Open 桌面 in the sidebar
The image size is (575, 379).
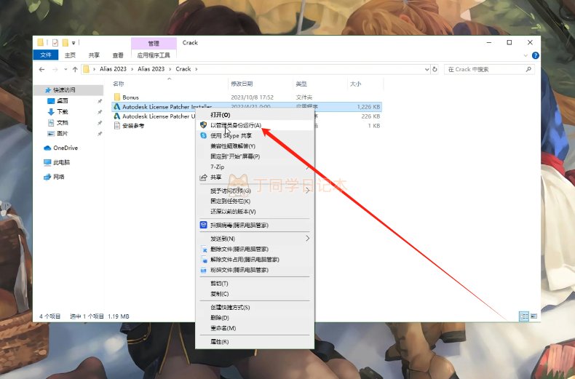pos(63,101)
